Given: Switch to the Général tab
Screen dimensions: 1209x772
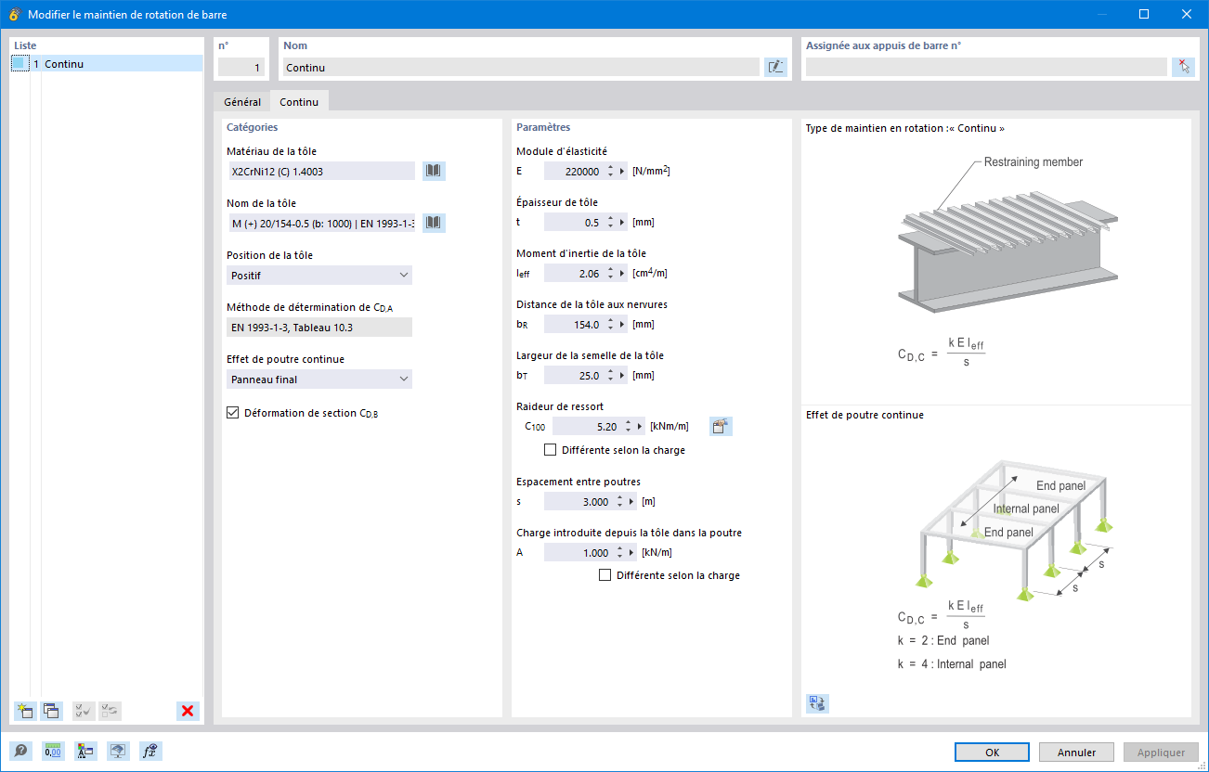Looking at the screenshot, I should click(x=242, y=102).
